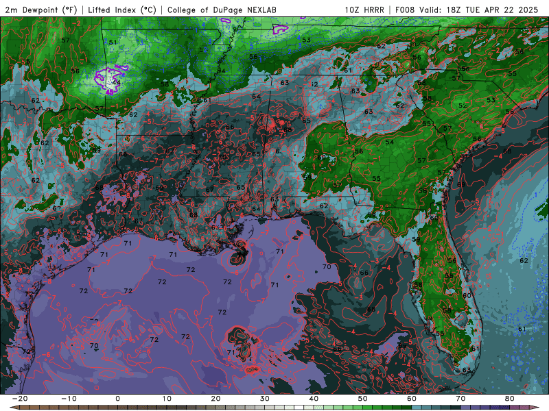Viewport: 549px width, 411px height.
Task: Click the "40" colorbar scale label
Action: (314, 399)
